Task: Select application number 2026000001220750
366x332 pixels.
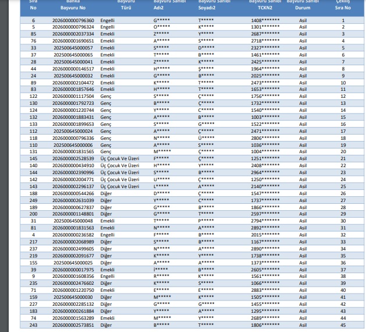Action: [x=73, y=289]
